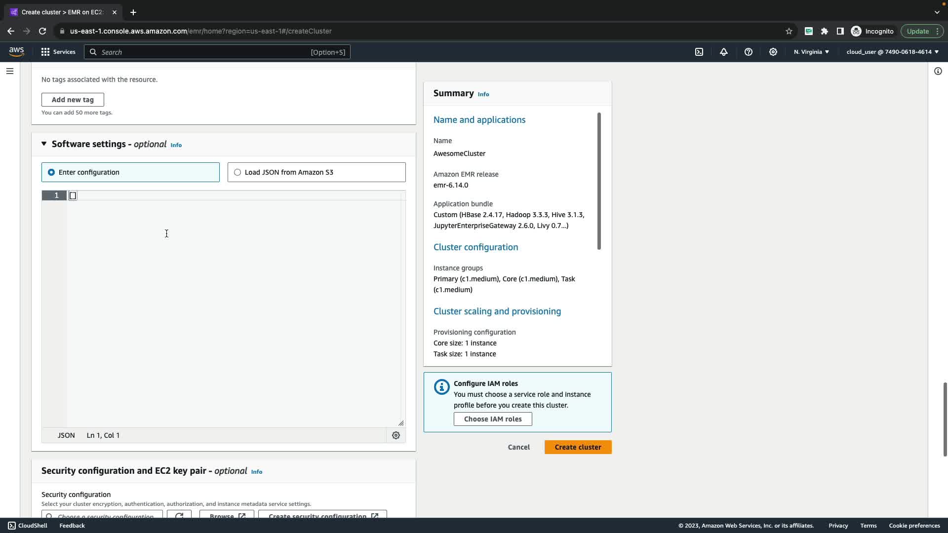Open the Services grid menu

coord(58,52)
